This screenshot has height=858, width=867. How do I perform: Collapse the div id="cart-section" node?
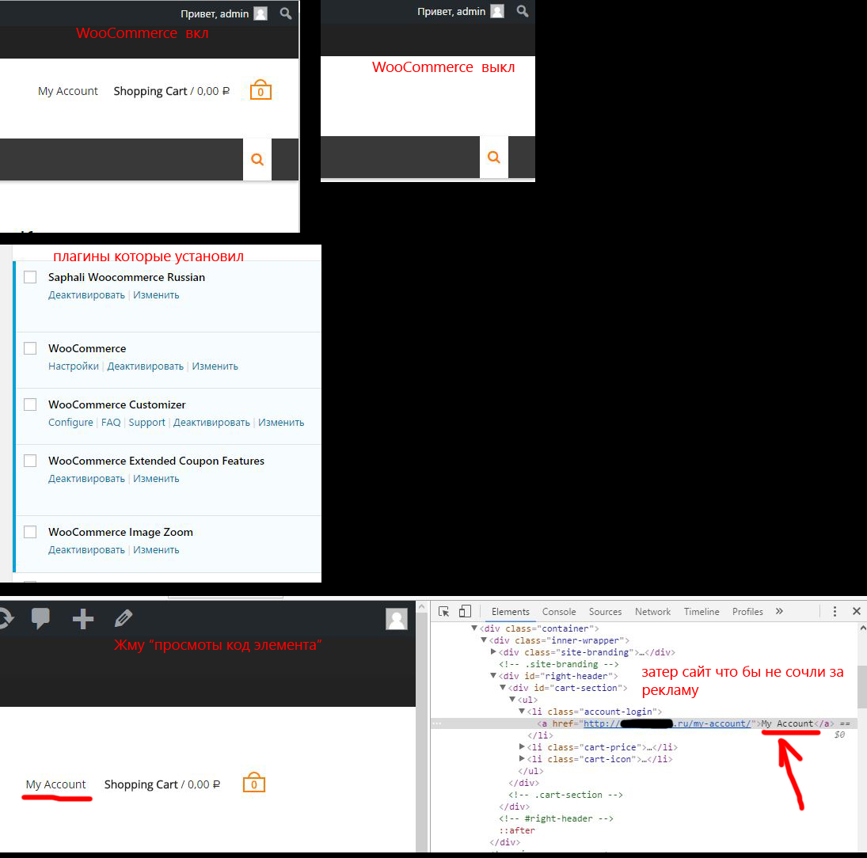pos(503,688)
